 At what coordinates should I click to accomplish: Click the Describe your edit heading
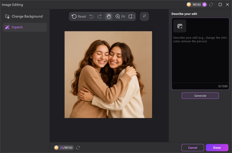(x=184, y=14)
